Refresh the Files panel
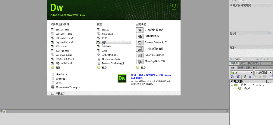 238,77
